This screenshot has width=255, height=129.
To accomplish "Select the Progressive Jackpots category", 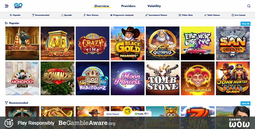I will pyautogui.click(x=122, y=15).
